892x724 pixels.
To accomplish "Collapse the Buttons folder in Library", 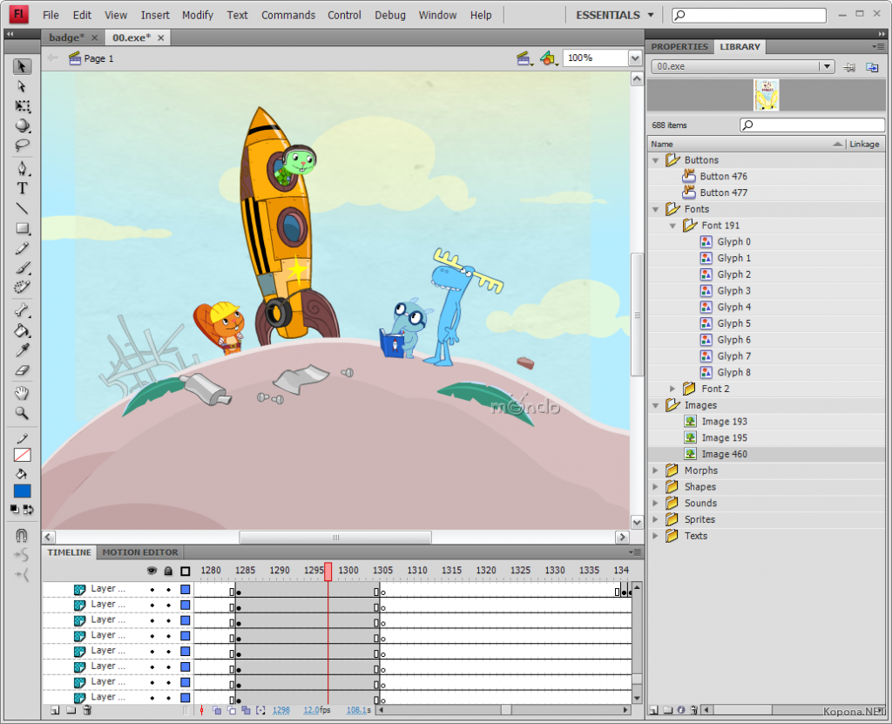I will click(656, 160).
